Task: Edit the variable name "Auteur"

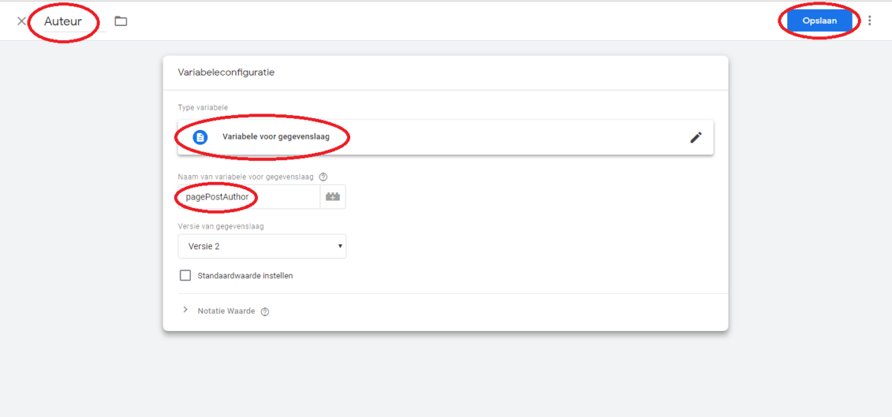Action: coord(63,21)
